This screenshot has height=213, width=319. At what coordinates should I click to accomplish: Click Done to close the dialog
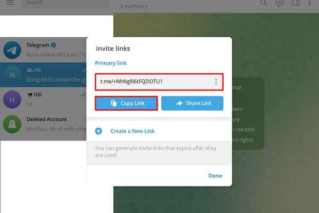tap(215, 176)
